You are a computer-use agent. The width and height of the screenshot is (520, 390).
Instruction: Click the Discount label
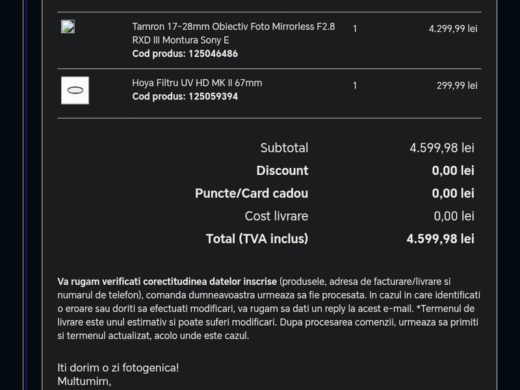[x=282, y=171]
